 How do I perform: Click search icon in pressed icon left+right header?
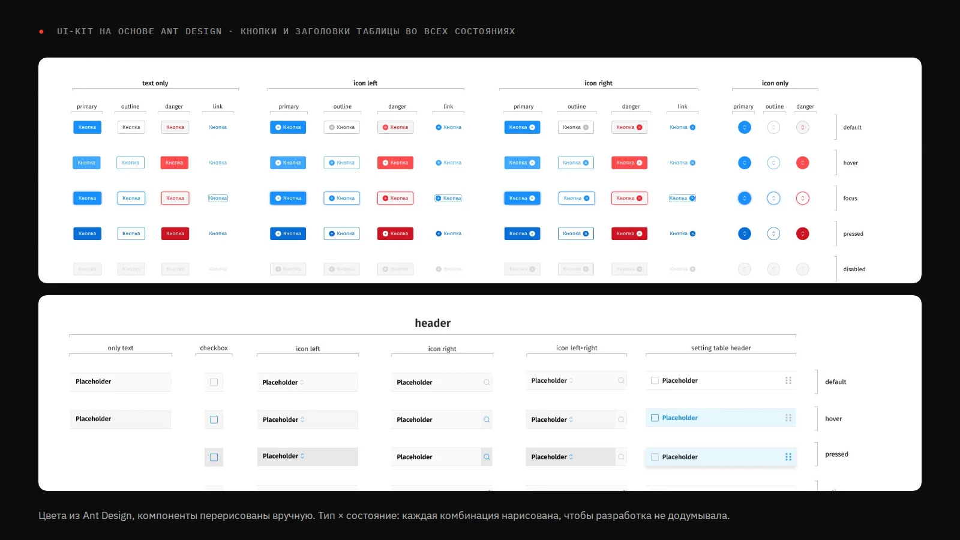pos(621,457)
